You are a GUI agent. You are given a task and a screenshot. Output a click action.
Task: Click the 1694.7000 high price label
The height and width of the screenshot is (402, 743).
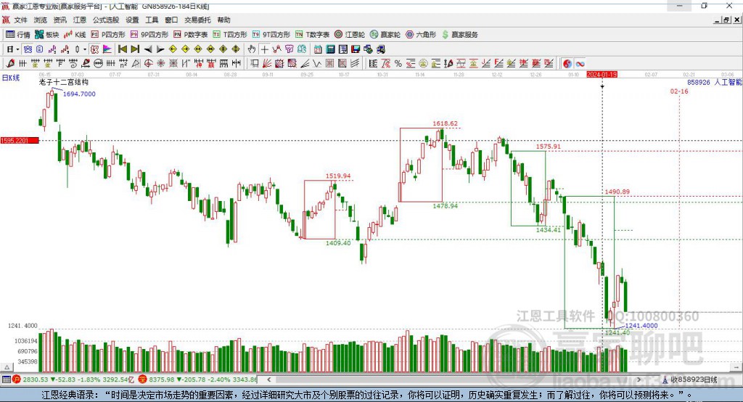pos(79,94)
